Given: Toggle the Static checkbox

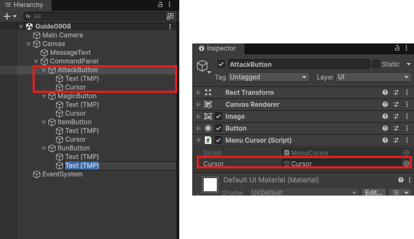Looking at the screenshot, I should tap(376, 64).
